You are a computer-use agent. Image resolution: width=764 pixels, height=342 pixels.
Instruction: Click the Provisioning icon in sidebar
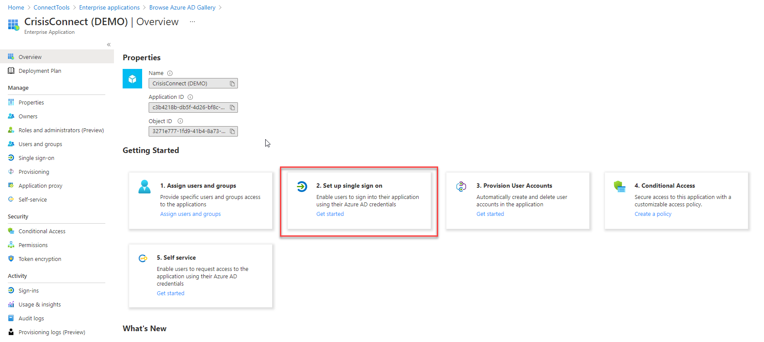tap(11, 172)
